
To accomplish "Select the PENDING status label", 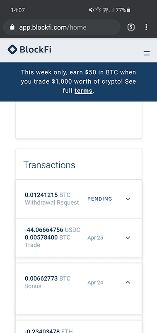I will pyautogui.click(x=100, y=199).
